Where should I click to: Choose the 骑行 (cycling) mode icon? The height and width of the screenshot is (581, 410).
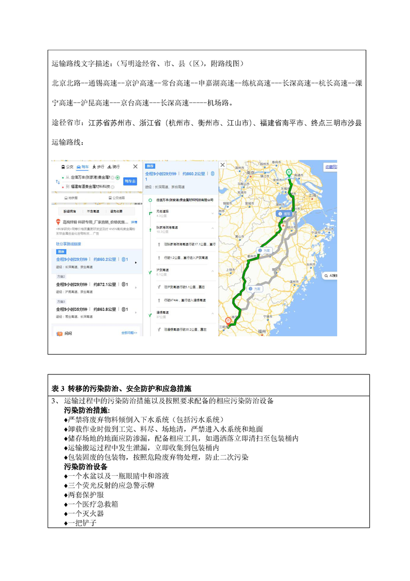(x=113, y=167)
